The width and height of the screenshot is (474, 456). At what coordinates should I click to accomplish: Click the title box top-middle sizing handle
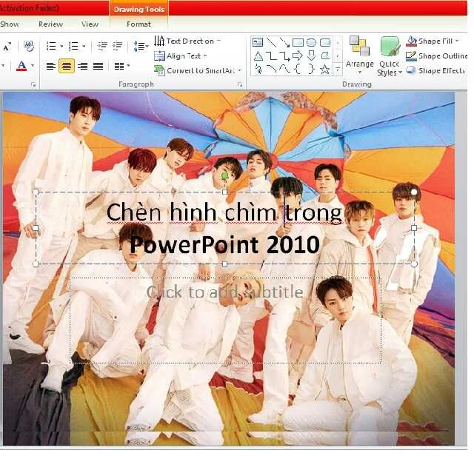[224, 192]
